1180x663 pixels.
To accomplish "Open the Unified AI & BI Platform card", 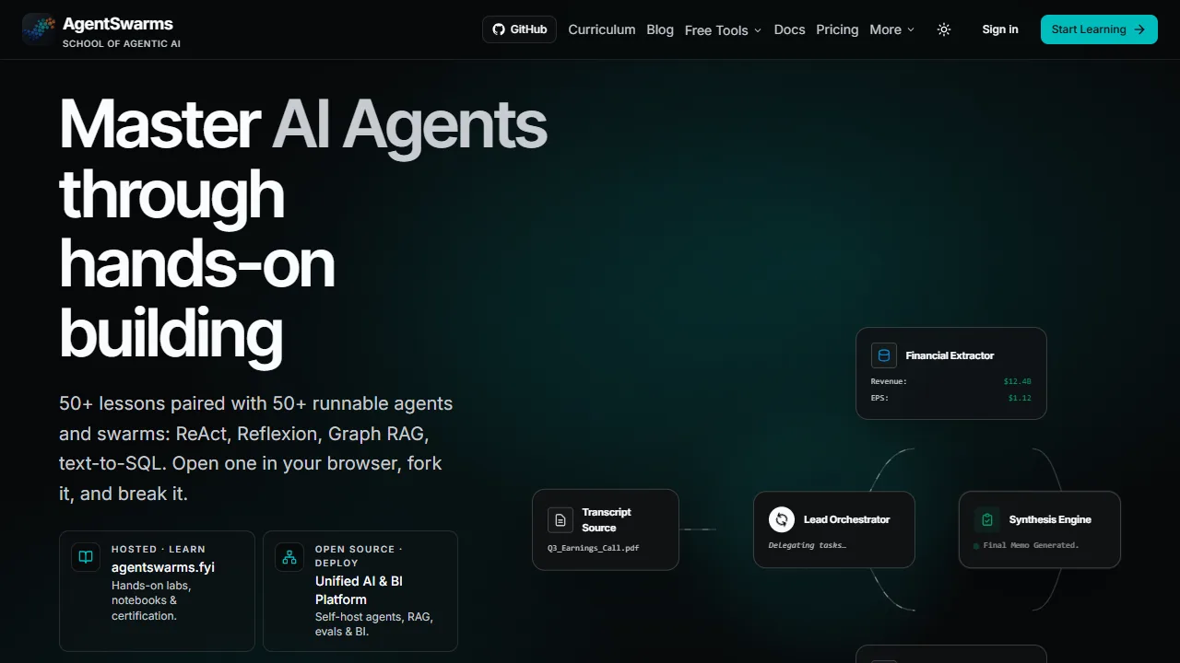I will [360, 591].
